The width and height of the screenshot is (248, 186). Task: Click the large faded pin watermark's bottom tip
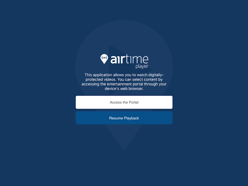(124, 148)
